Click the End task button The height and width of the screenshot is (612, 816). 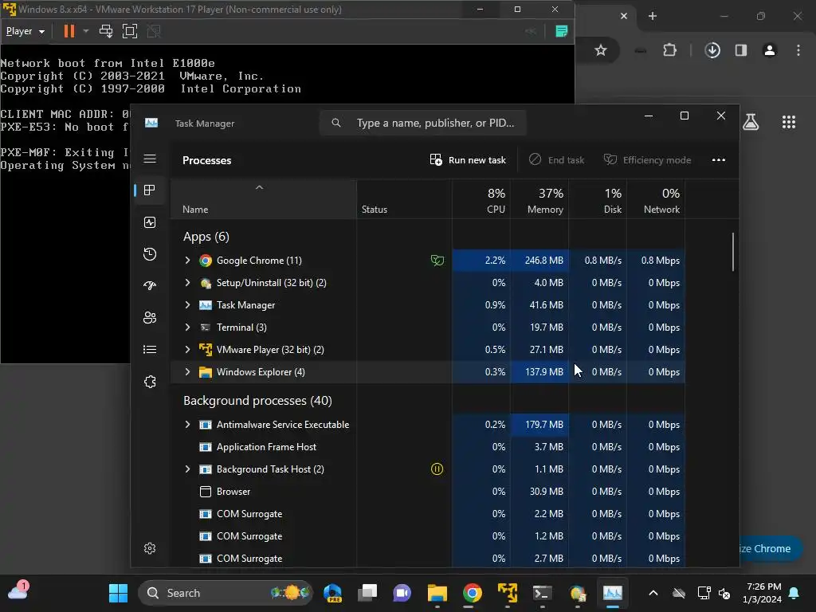pos(556,159)
